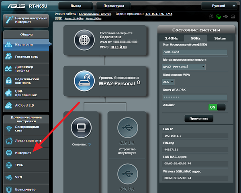Click the Parental control padlock icon
Screen dimensions: 241x193
pyautogui.click(x=9, y=81)
